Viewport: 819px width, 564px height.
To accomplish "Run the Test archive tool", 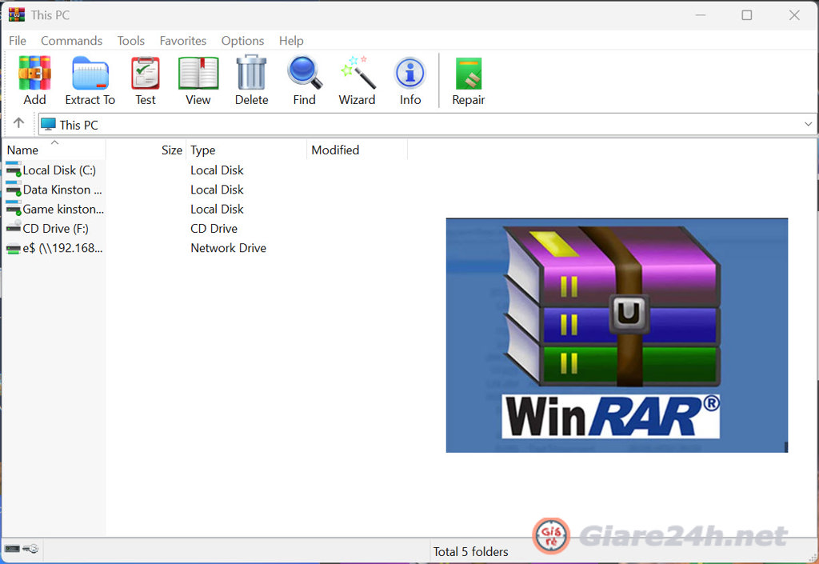I will point(146,74).
